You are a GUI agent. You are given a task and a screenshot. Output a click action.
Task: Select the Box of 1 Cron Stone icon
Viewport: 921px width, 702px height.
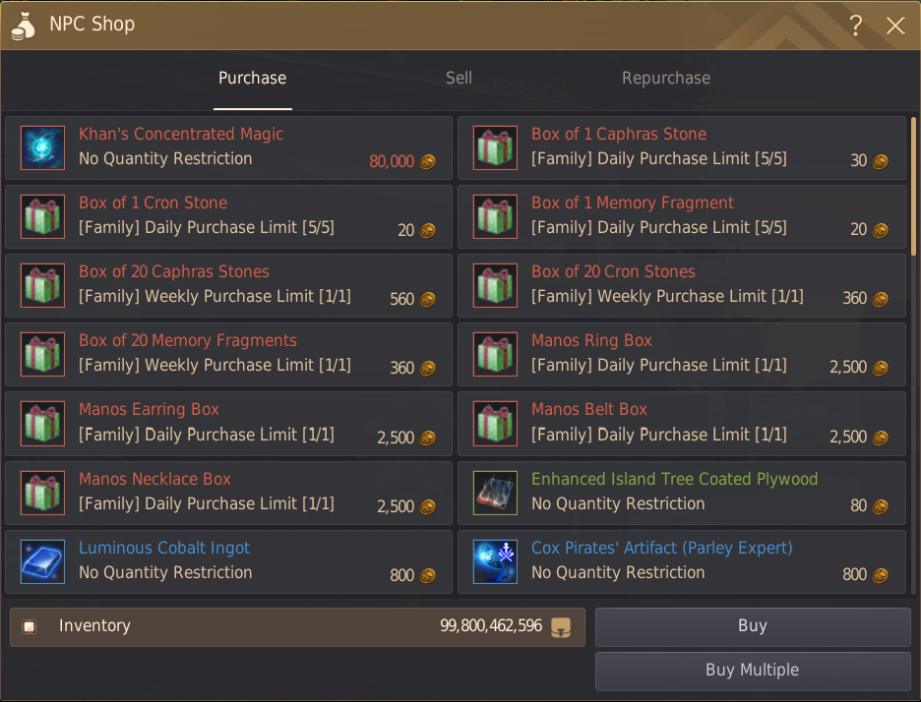pyautogui.click(x=42, y=216)
